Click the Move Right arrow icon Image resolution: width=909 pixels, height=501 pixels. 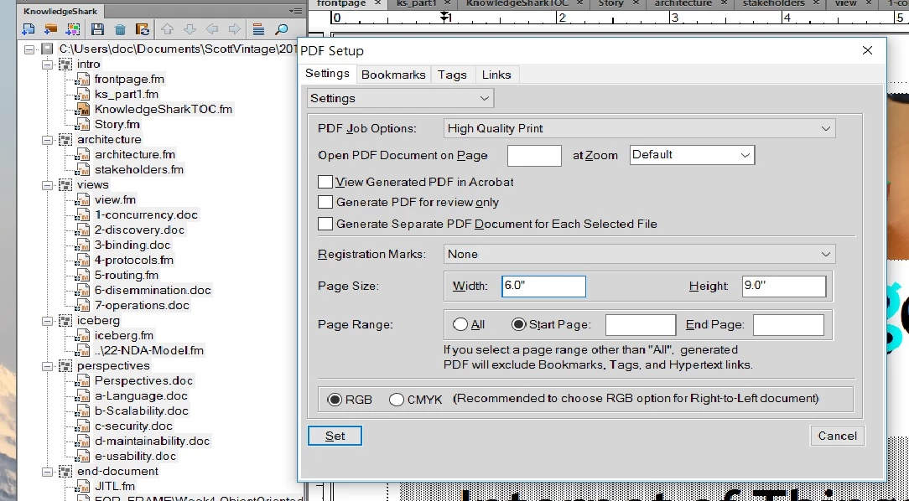tap(234, 29)
